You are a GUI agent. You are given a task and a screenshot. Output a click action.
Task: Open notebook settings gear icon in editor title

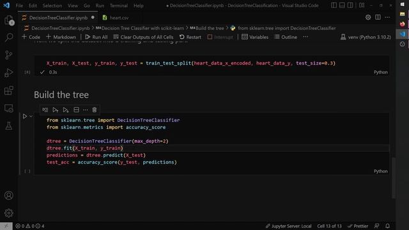point(368,17)
